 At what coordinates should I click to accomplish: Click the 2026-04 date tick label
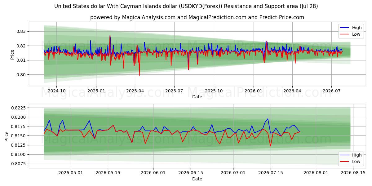(292, 91)
